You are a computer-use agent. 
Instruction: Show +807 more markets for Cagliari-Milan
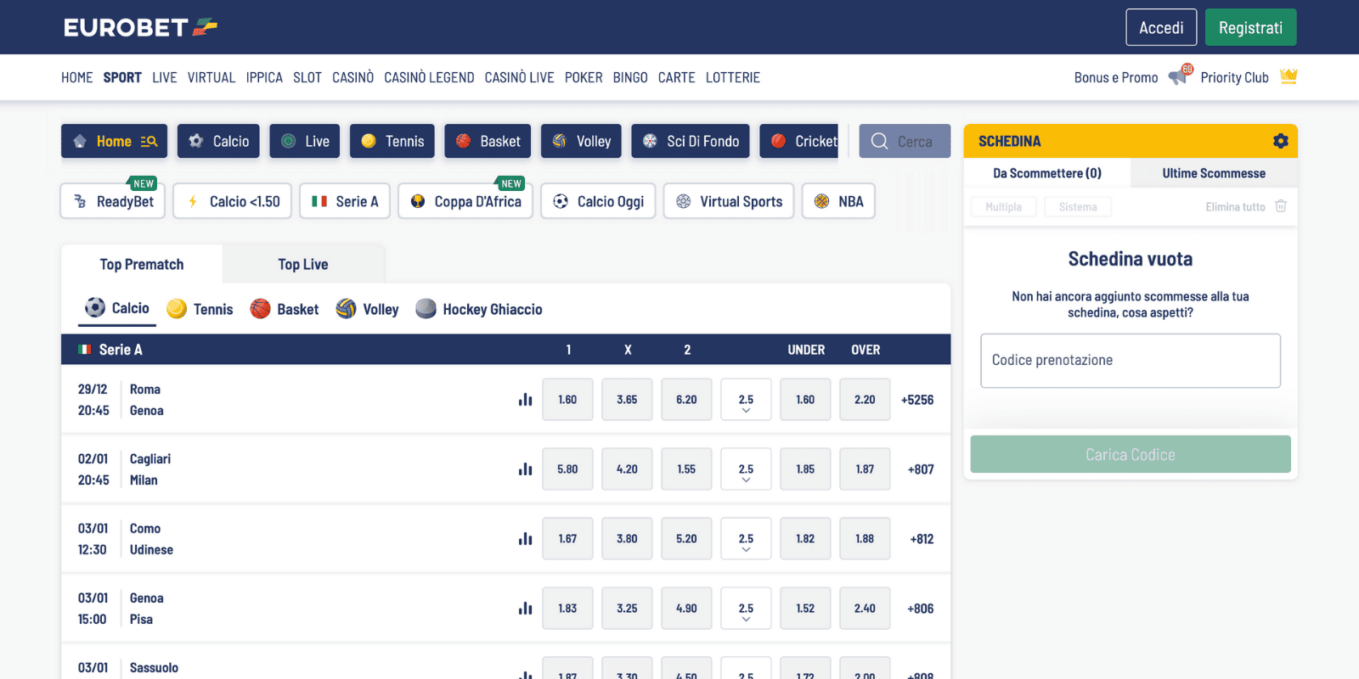click(921, 469)
